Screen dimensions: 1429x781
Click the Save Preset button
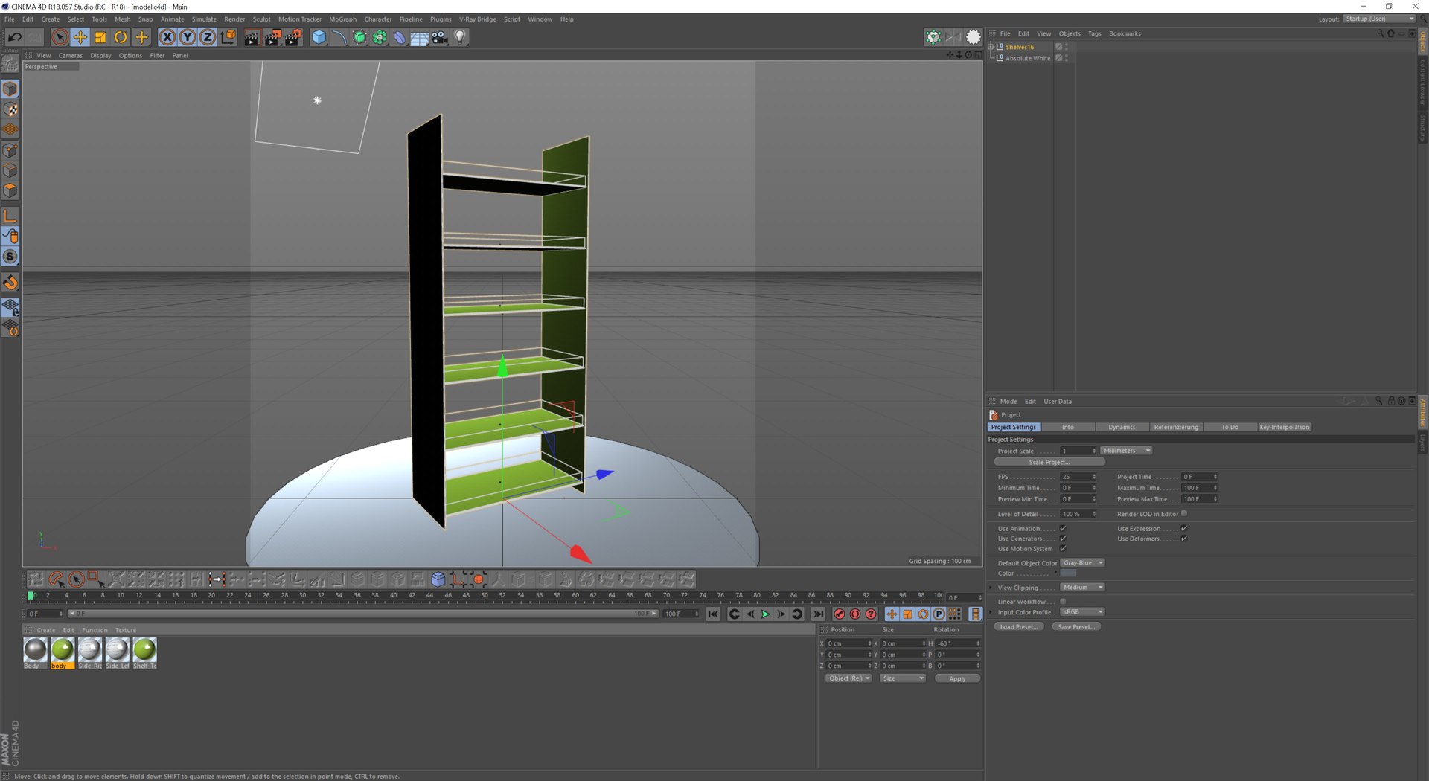pos(1076,627)
